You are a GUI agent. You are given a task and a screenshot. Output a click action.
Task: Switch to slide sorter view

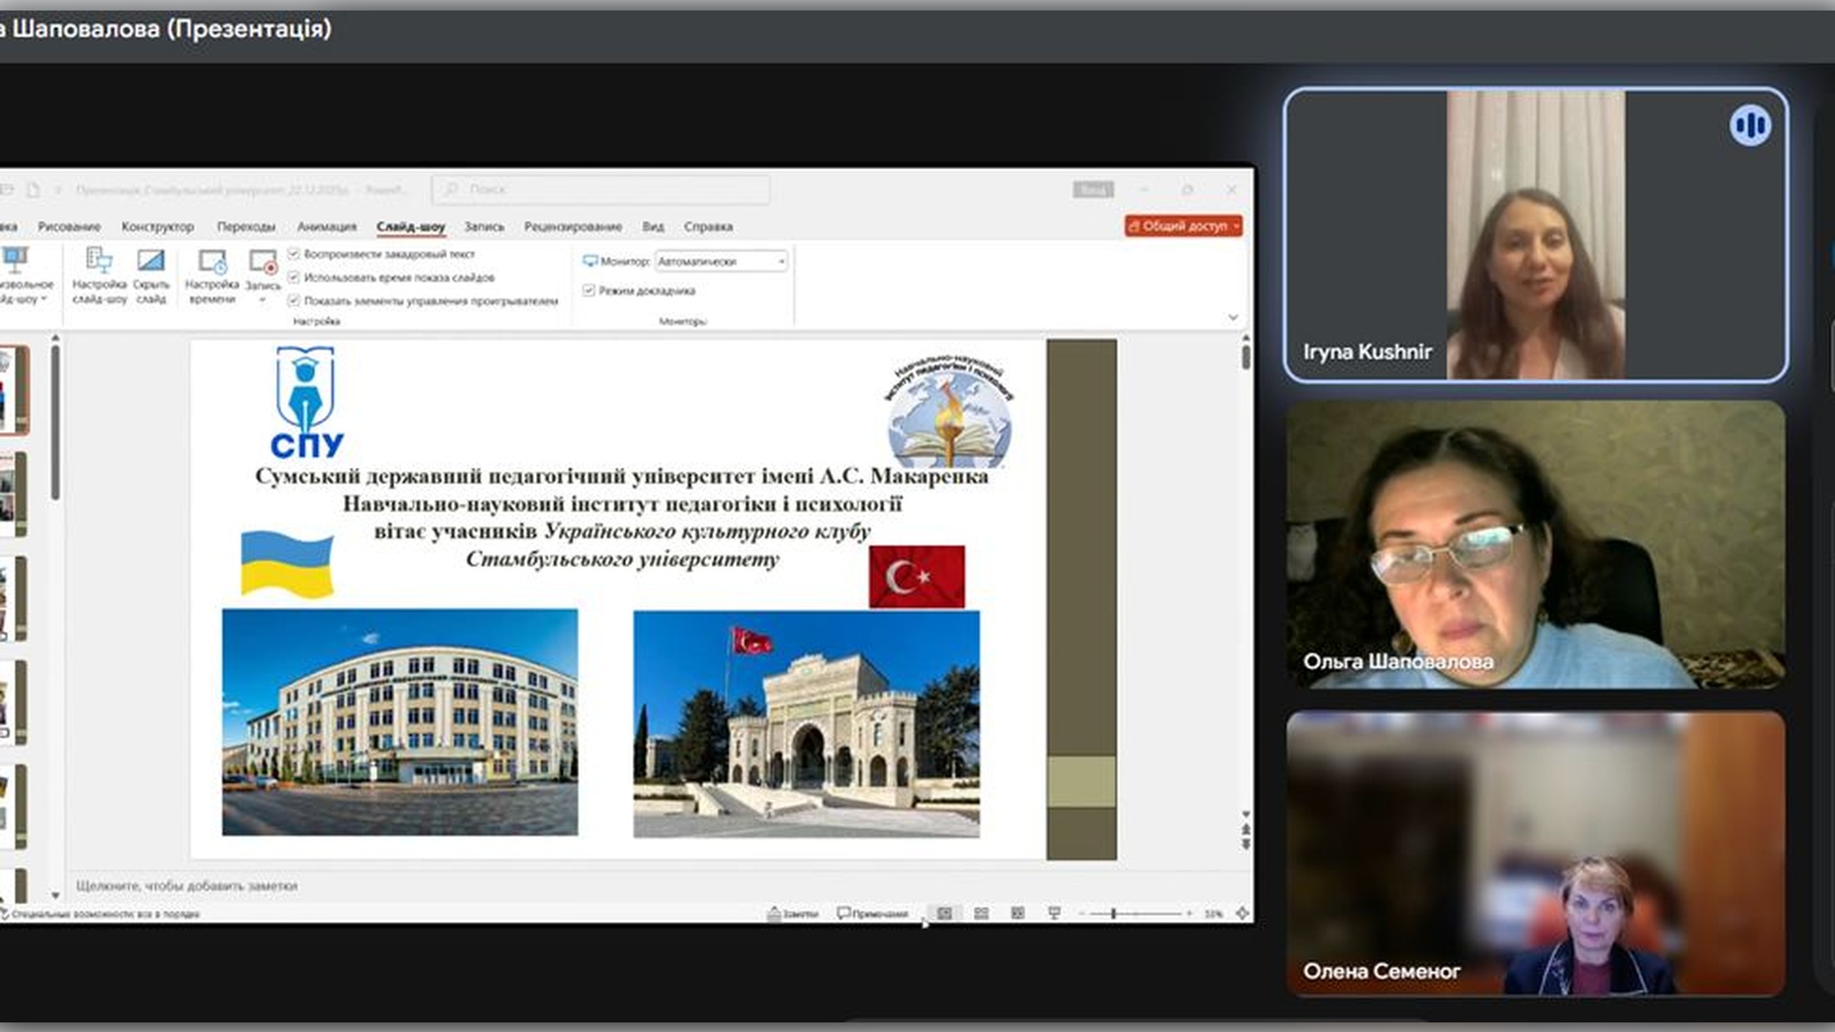tap(981, 914)
